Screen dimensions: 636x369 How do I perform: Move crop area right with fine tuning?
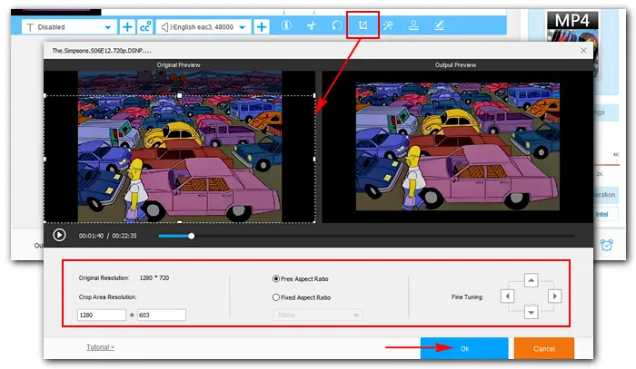tap(554, 296)
